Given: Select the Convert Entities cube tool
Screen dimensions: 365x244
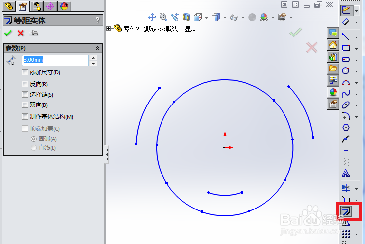Looking at the screenshot, I should tap(346, 199).
